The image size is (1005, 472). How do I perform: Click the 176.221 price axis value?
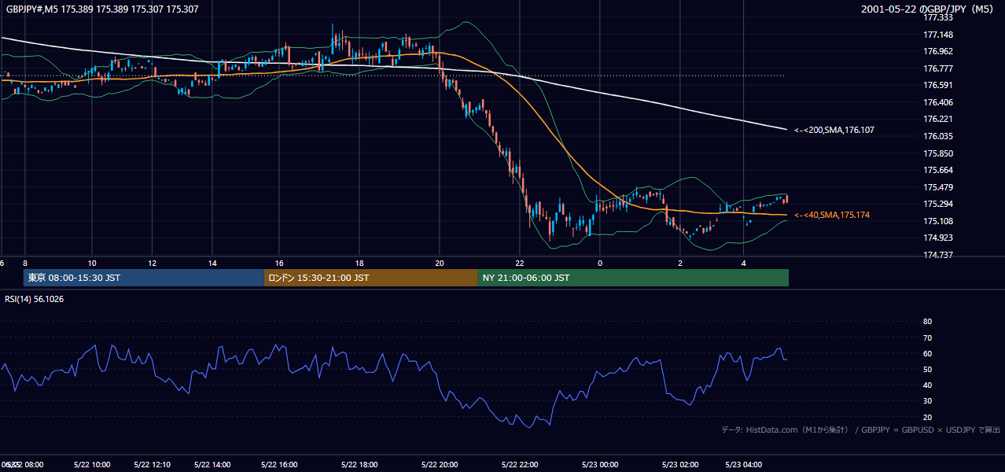(938, 120)
